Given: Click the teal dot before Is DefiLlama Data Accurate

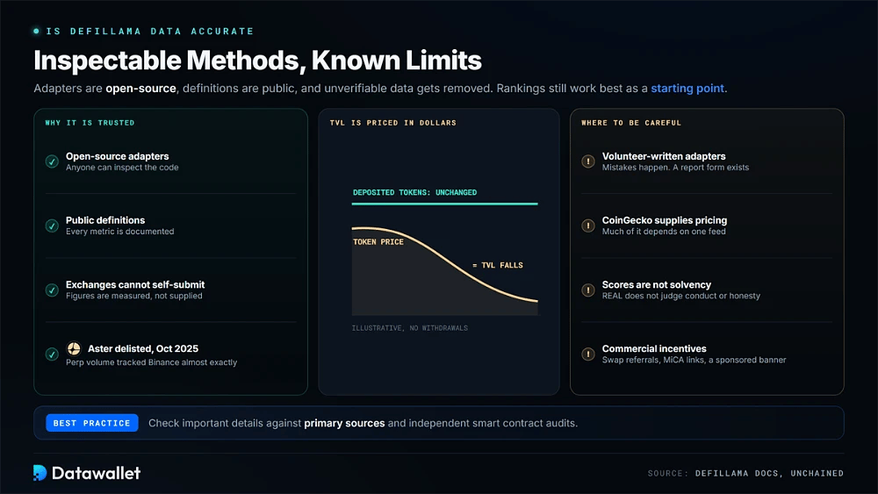Looking at the screenshot, I should (36, 32).
